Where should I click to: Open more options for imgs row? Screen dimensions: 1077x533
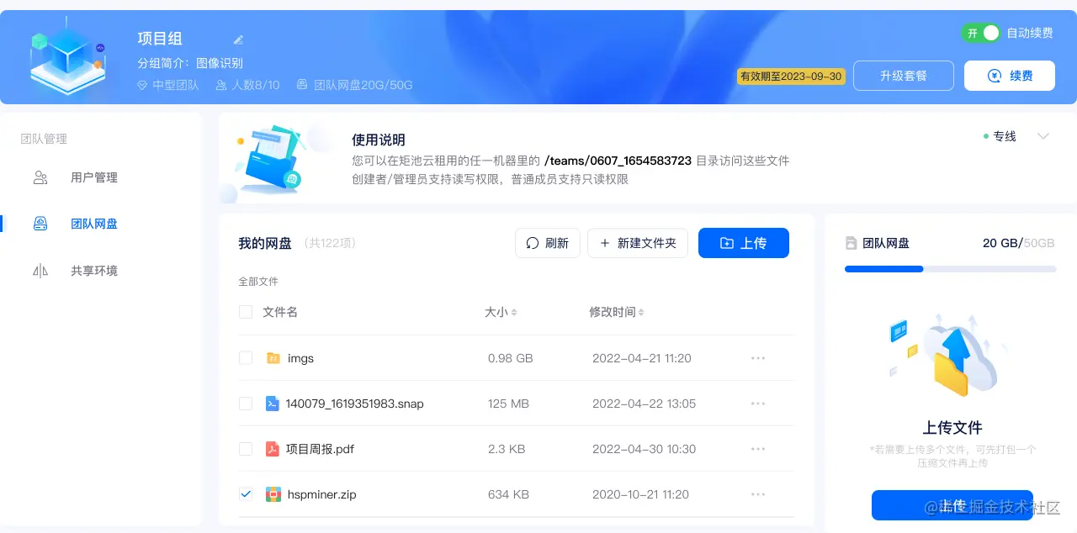758,358
